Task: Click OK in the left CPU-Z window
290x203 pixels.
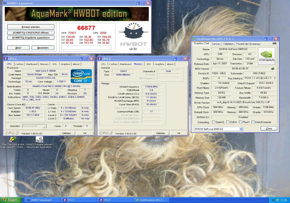Action: click(x=85, y=133)
